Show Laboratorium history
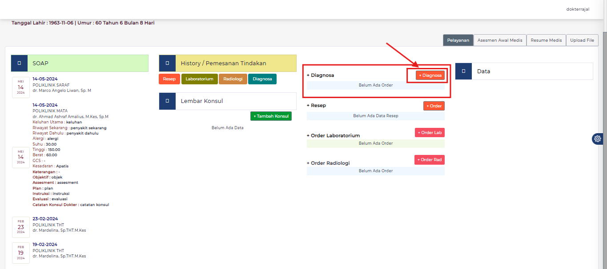The width and height of the screenshot is (607, 269). tap(199, 79)
